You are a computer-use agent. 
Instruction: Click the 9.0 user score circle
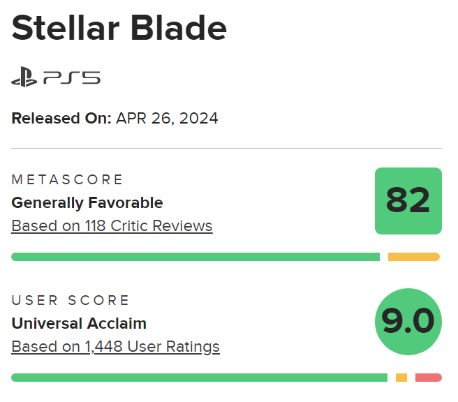pyautogui.click(x=408, y=321)
